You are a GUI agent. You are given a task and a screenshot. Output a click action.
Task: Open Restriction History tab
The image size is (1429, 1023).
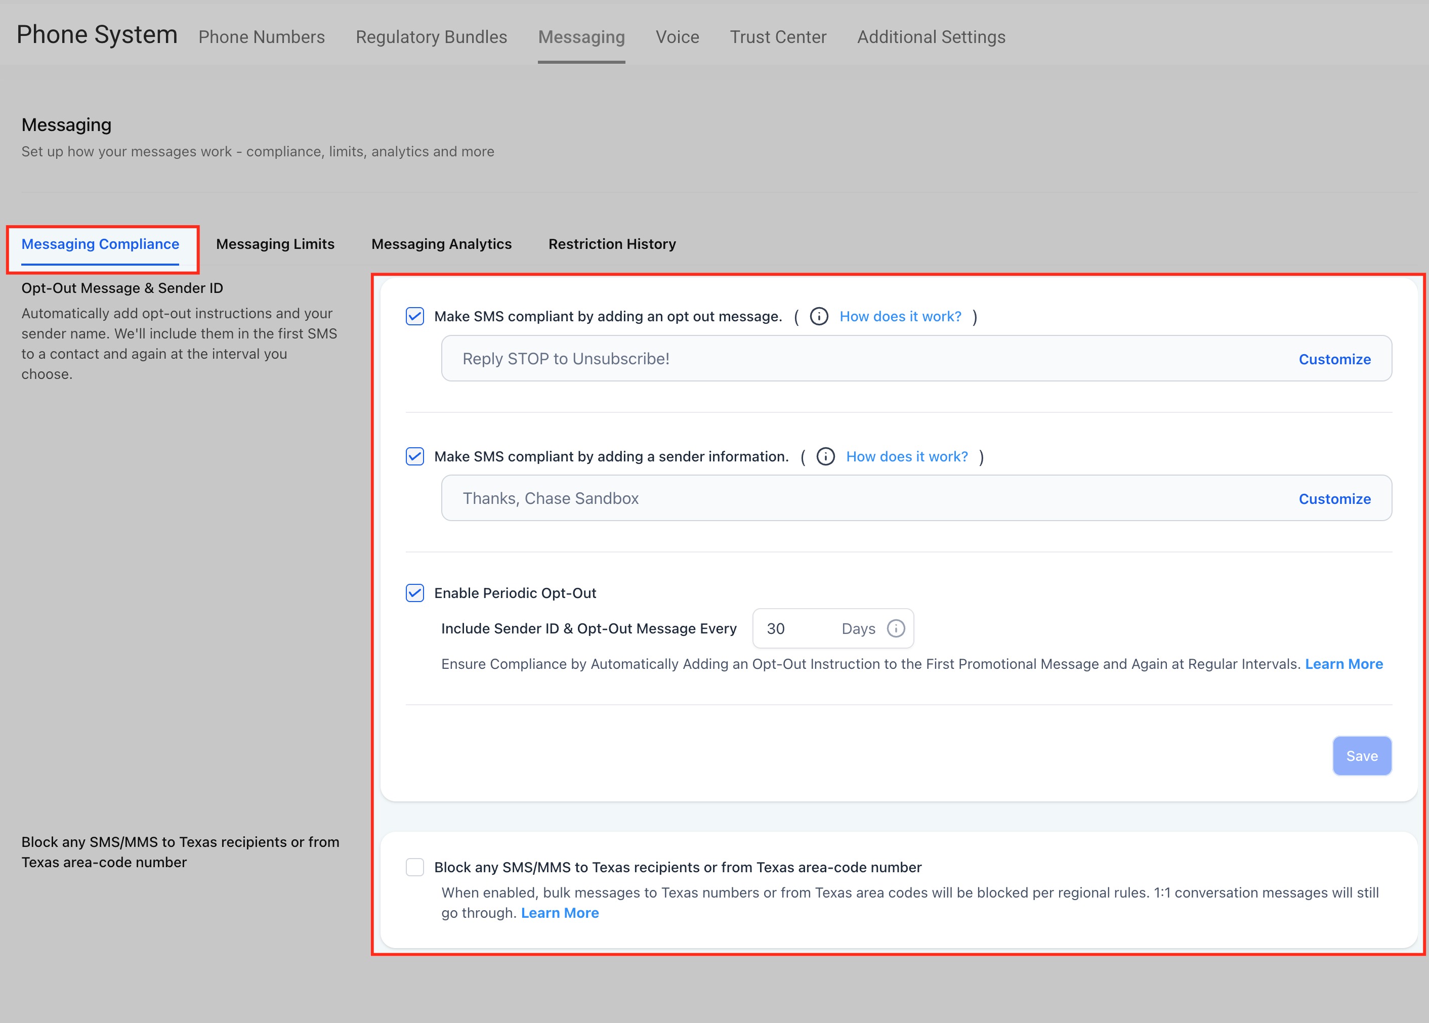tap(612, 244)
